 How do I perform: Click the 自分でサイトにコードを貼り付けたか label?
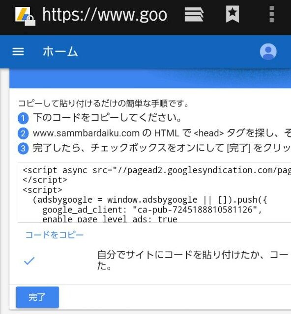coord(194,261)
